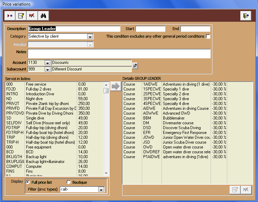Click the delete record toolbar icon
Image resolution: width=258 pixels, height=202 pixels.
click(32, 16)
